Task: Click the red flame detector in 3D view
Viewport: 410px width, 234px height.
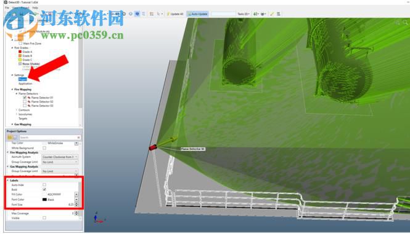Action: coord(153,147)
